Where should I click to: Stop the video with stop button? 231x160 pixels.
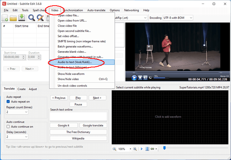[x=140, y=77]
